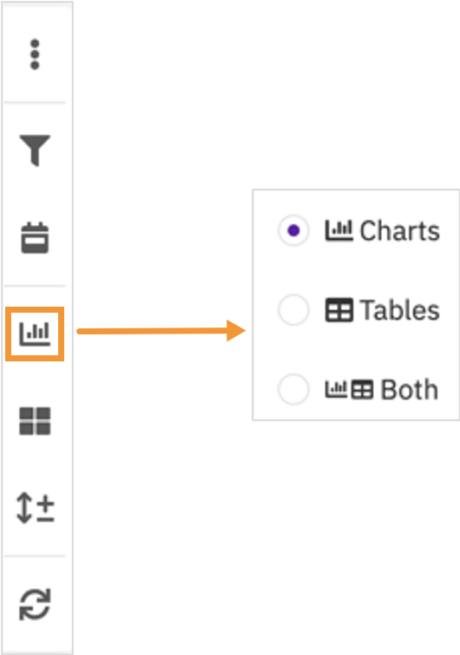Open the four-square grid layout icon
Image resolution: width=460 pixels, height=655 pixels.
(35, 421)
